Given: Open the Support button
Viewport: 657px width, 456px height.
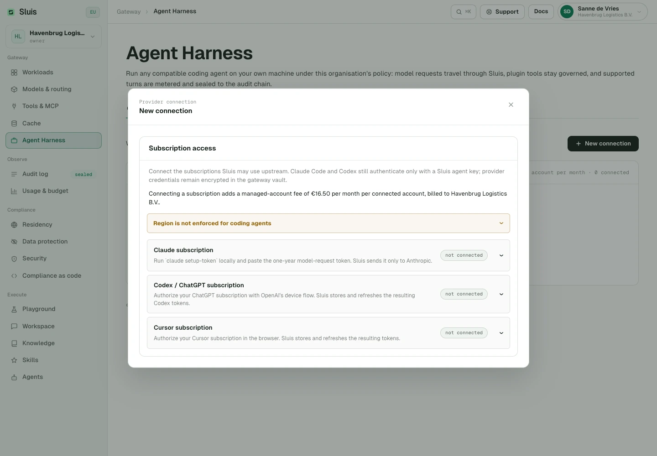Looking at the screenshot, I should coord(502,12).
